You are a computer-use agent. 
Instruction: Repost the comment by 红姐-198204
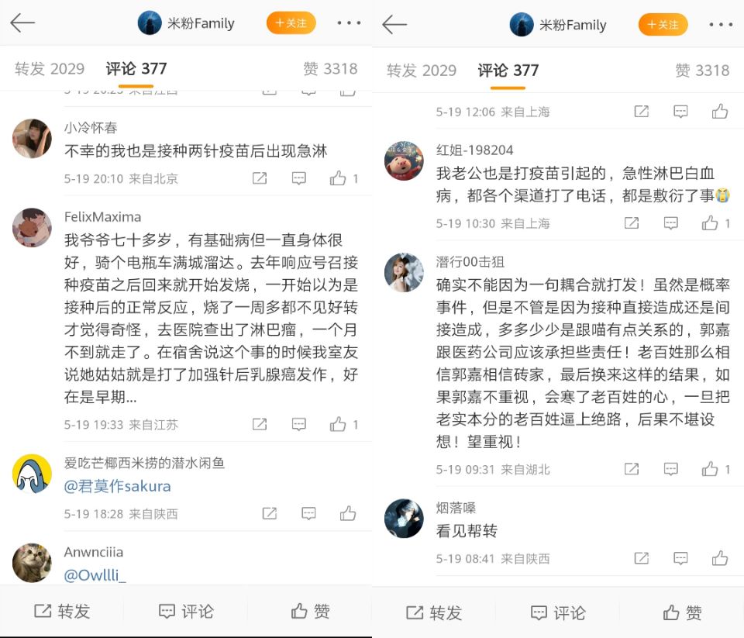click(x=632, y=223)
